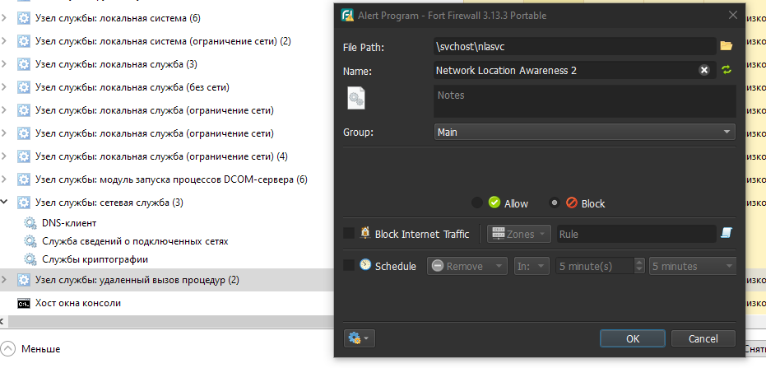766x368 pixels.
Task: Expand модуль запуска процессов DCOM-сервера (6)
Action: click(4, 179)
